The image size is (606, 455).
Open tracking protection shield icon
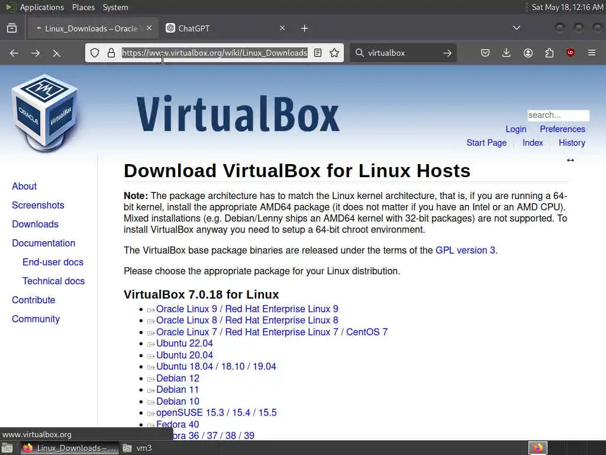tap(95, 53)
